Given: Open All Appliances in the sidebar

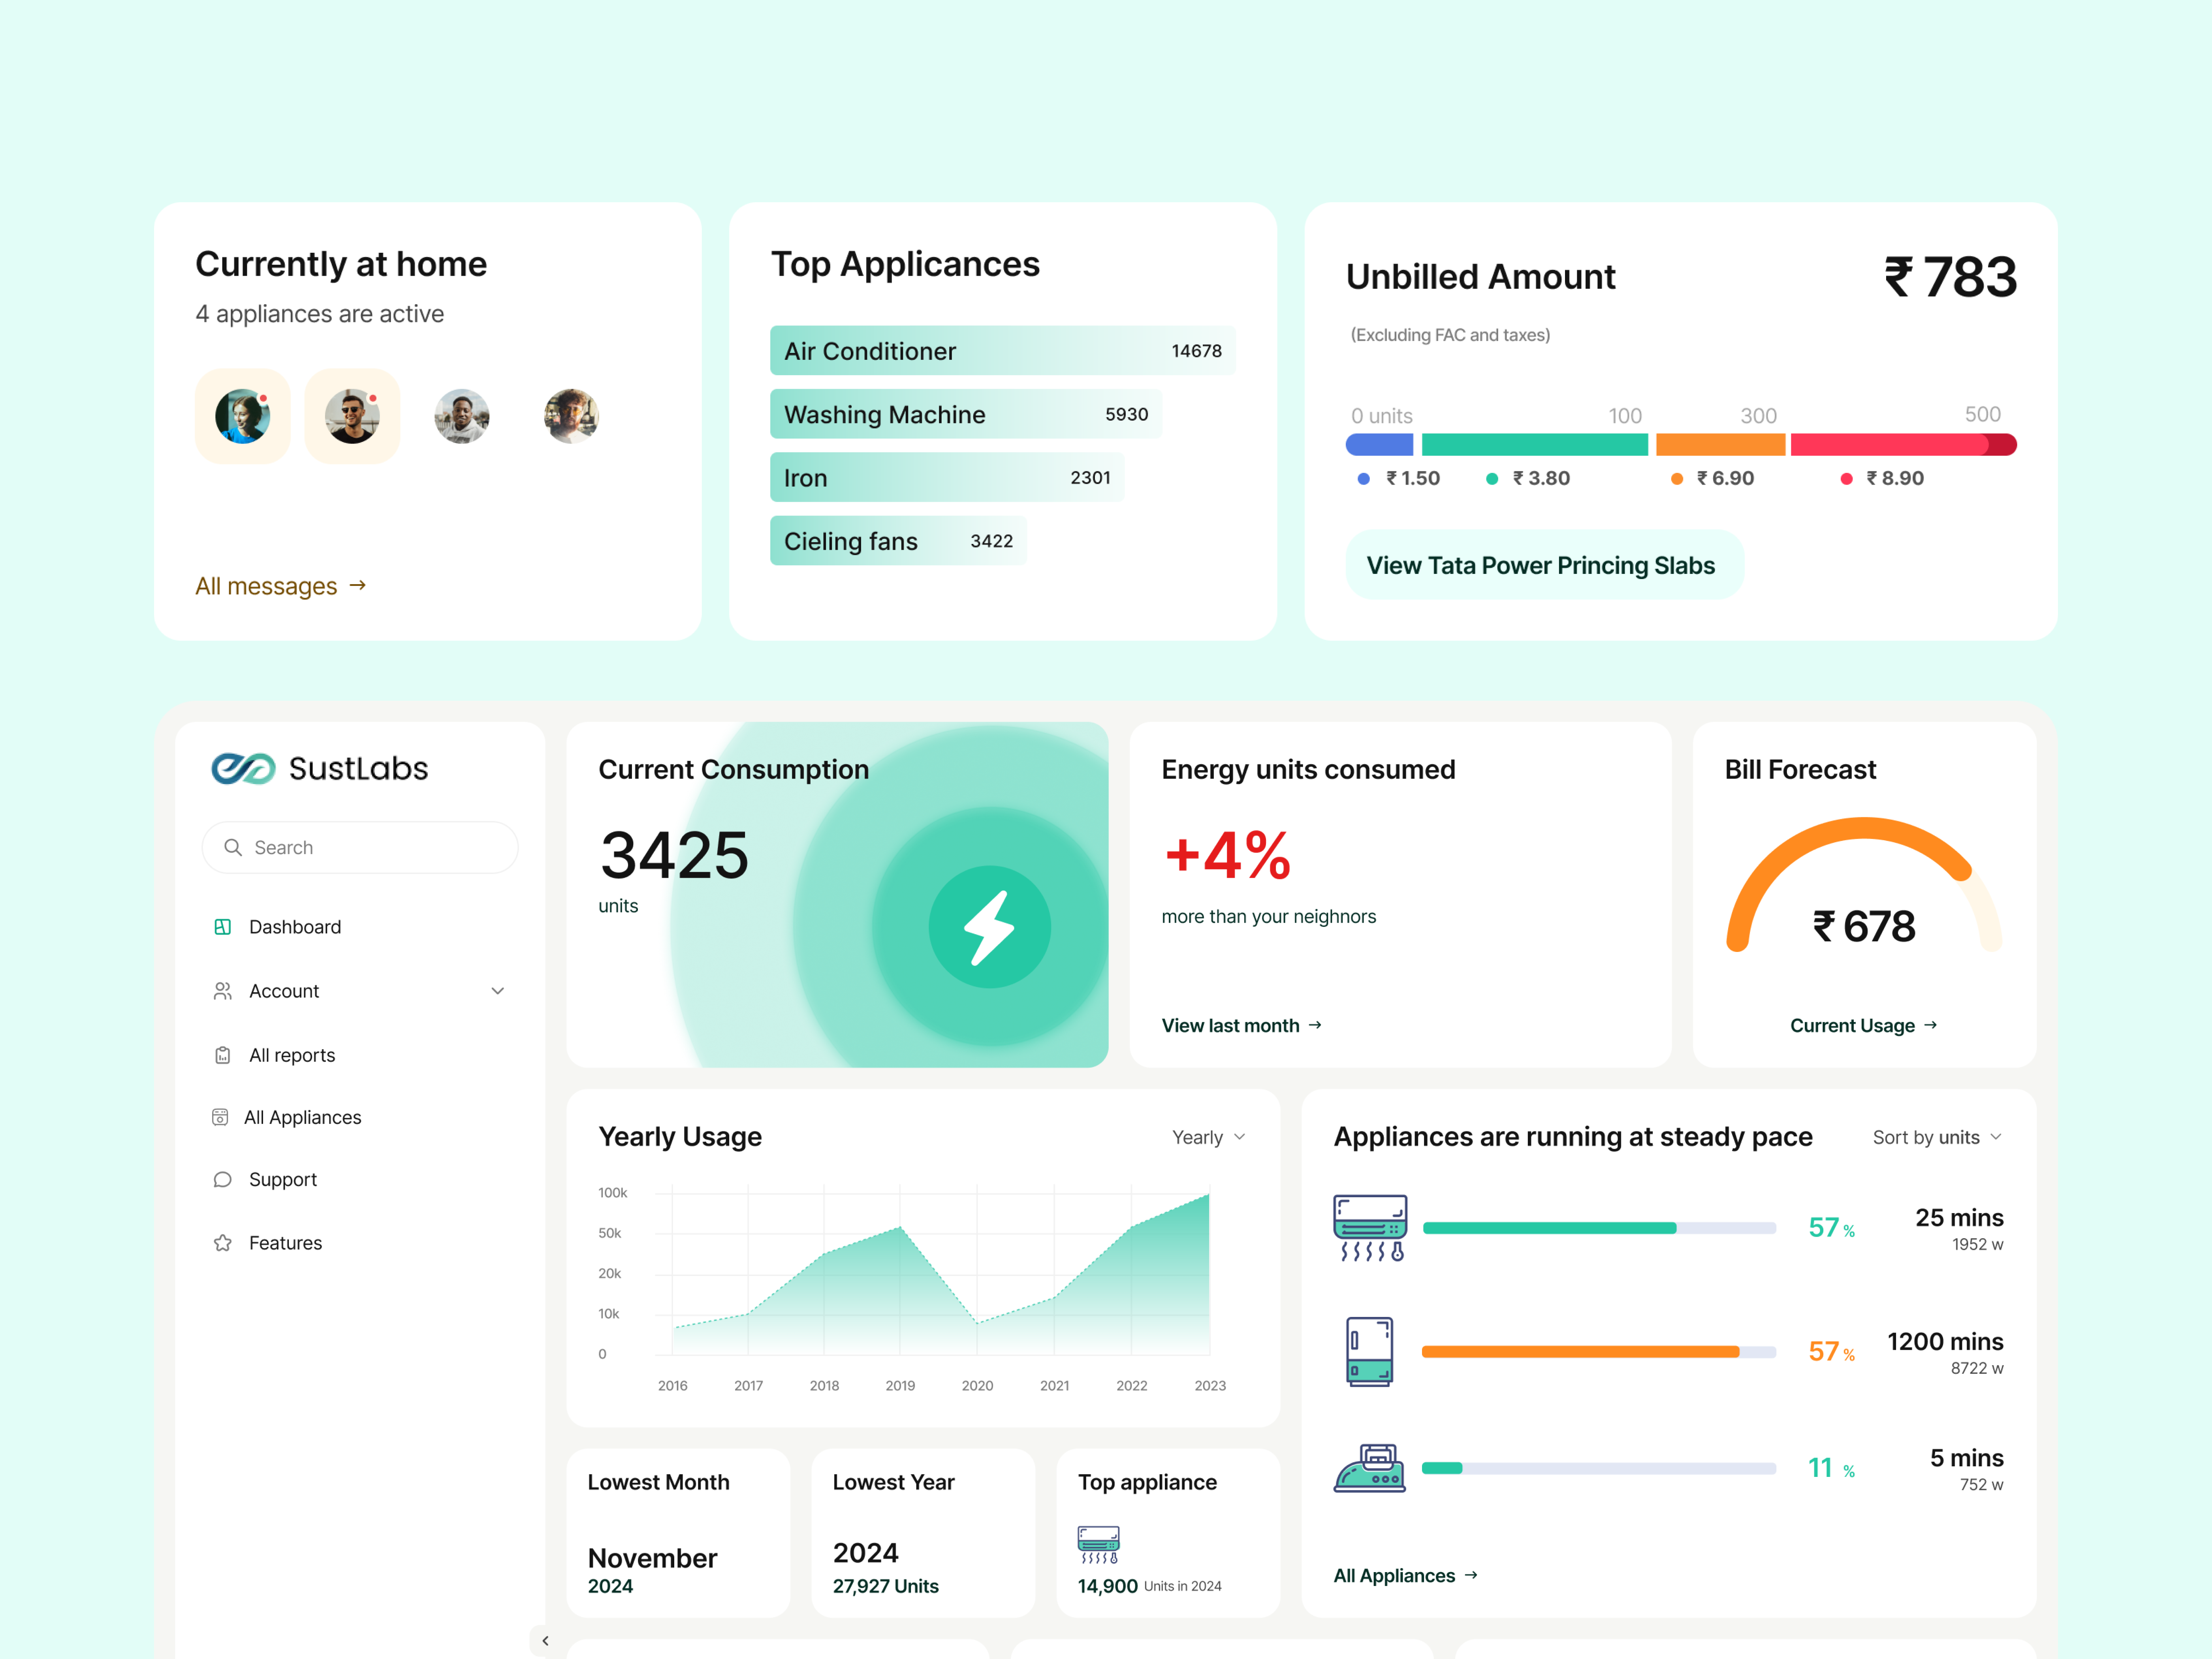Looking at the screenshot, I should point(303,1117).
